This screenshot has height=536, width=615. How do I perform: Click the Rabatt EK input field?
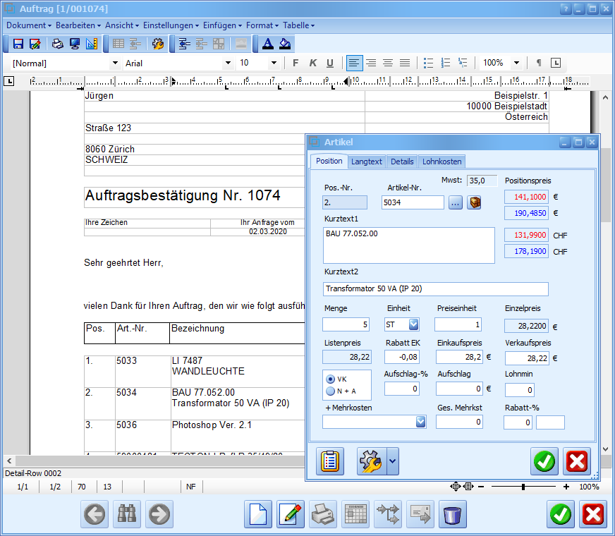(x=402, y=357)
